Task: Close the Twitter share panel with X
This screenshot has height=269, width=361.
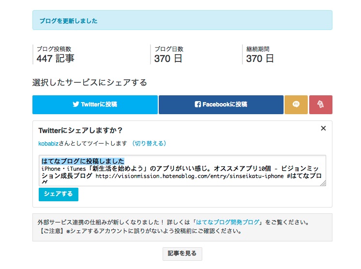Action: [x=323, y=128]
